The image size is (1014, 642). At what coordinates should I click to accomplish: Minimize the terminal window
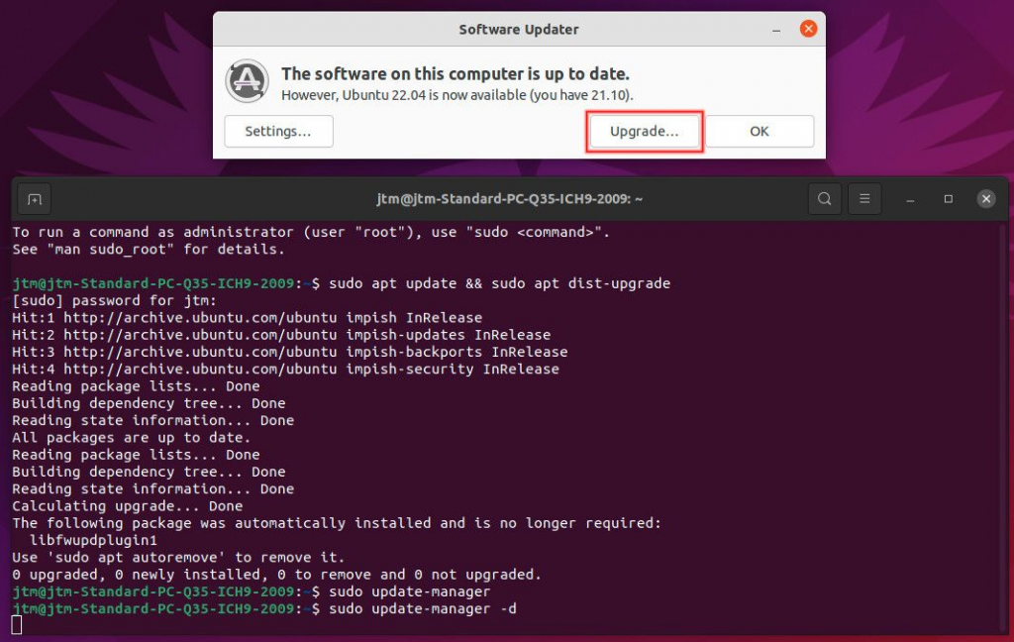(910, 199)
